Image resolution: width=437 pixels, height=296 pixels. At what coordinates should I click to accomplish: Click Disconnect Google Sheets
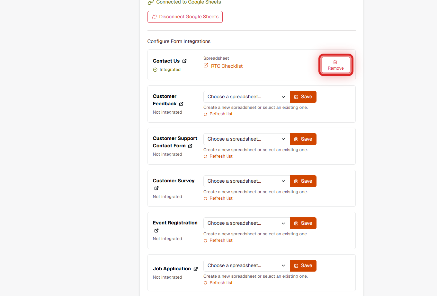tap(185, 17)
